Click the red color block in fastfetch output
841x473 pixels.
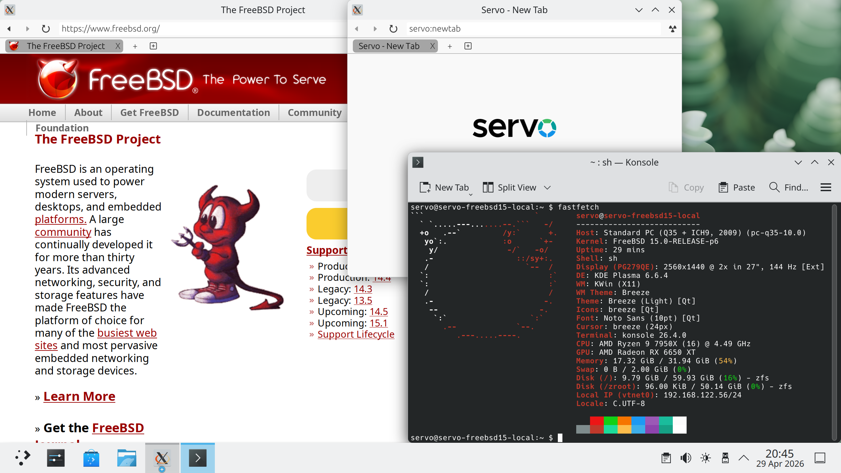(597, 421)
